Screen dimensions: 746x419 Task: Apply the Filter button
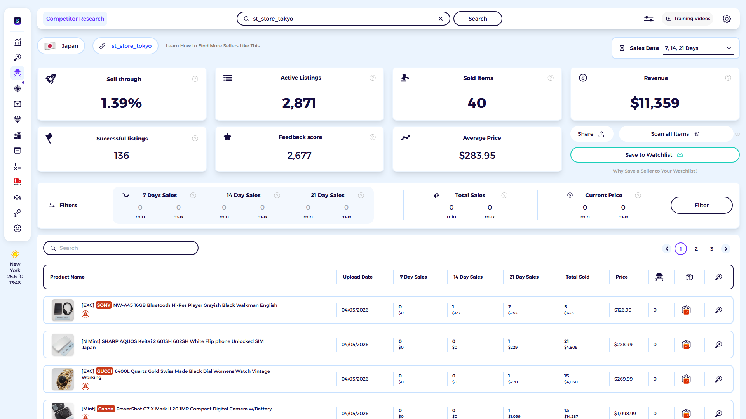coord(701,205)
